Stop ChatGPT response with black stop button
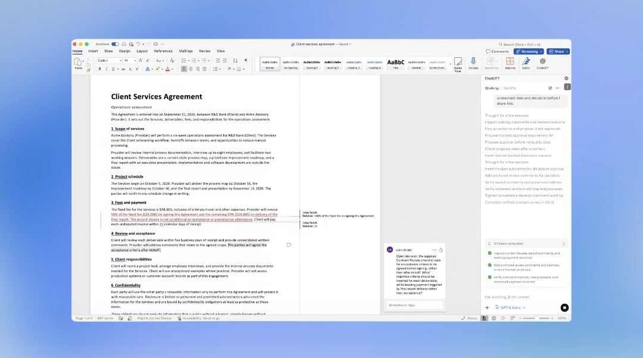 (x=564, y=307)
